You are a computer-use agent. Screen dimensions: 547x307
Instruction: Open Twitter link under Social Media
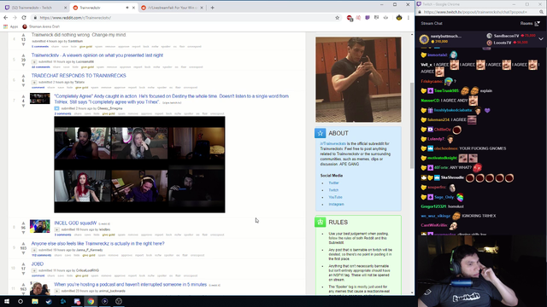coord(334,182)
